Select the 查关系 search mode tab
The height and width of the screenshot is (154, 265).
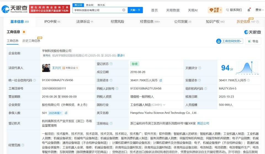101,5
